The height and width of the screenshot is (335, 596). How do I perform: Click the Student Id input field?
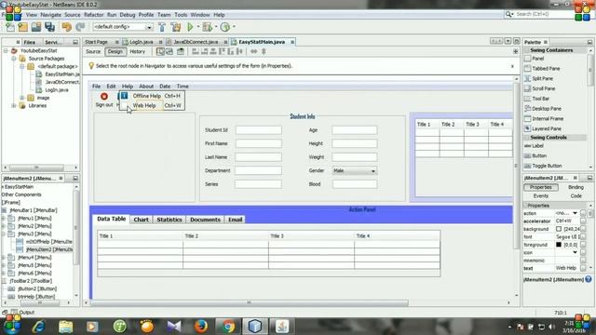click(x=259, y=130)
